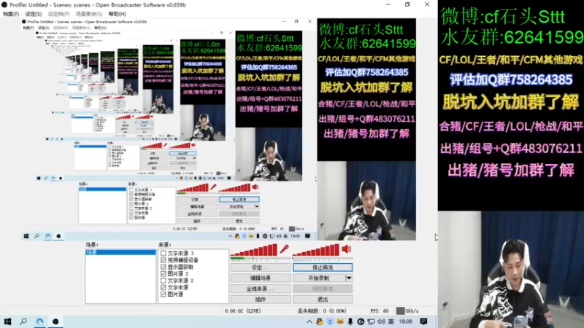
Task: Click the 来源: sources panel label
Action: point(165,245)
